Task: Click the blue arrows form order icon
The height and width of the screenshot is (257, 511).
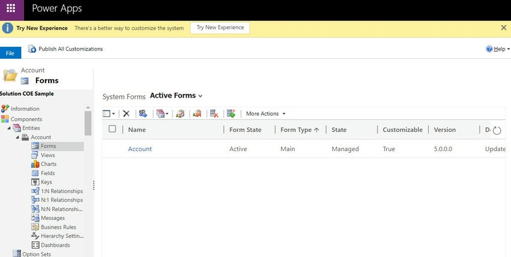Action: [x=143, y=113]
